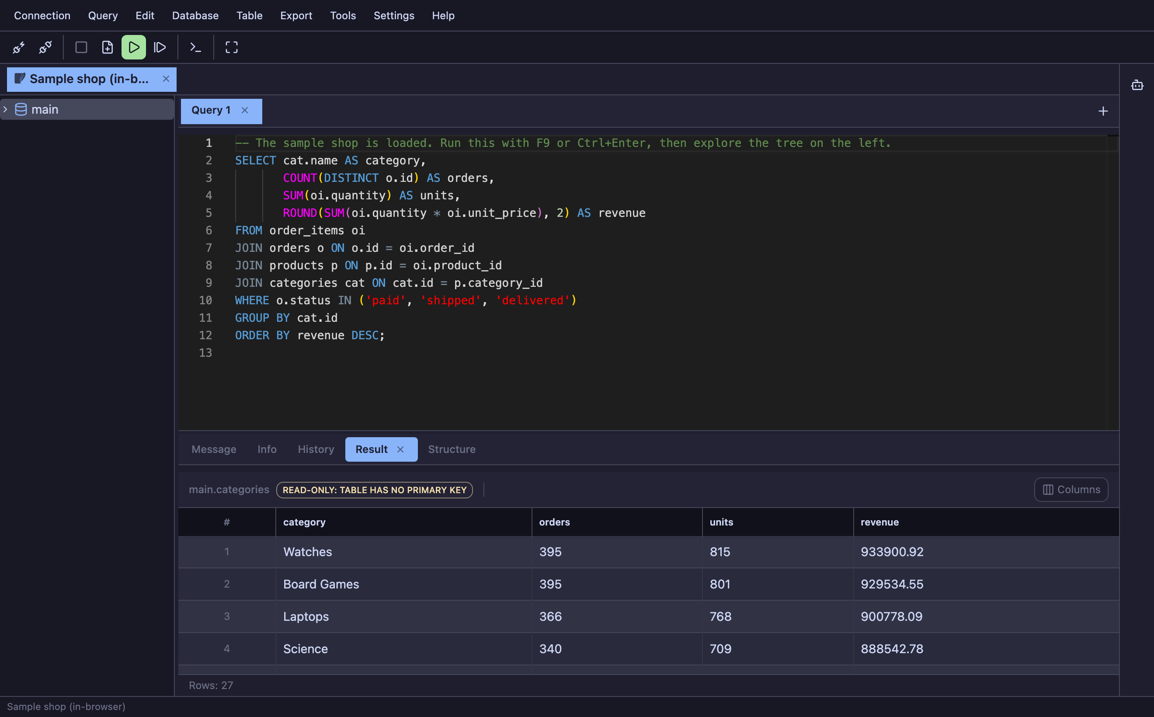This screenshot has width=1154, height=717.
Task: Sort by the units column header
Action: pyautogui.click(x=778, y=522)
